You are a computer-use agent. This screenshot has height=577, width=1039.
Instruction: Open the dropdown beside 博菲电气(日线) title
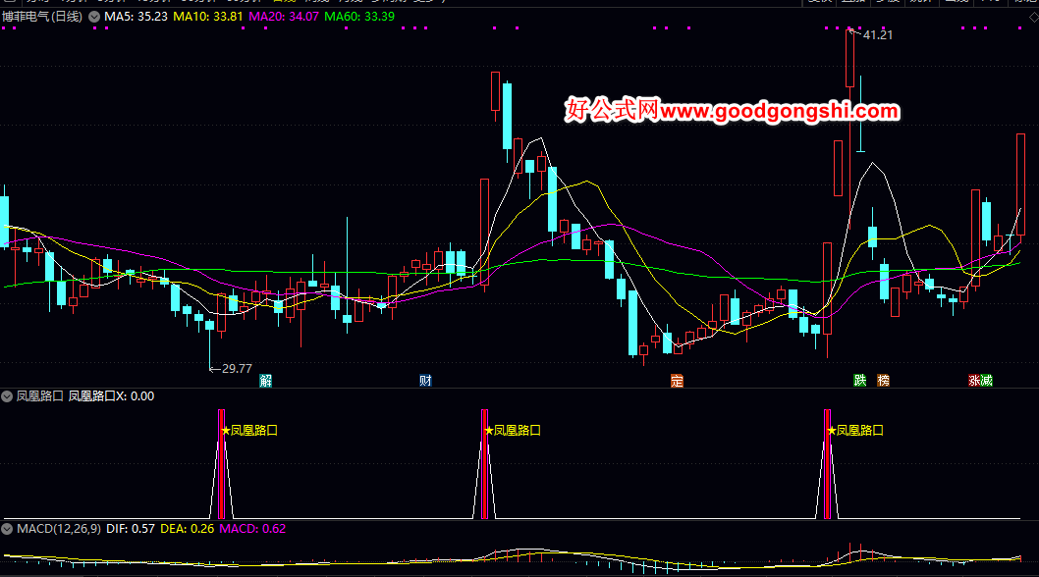point(94,17)
